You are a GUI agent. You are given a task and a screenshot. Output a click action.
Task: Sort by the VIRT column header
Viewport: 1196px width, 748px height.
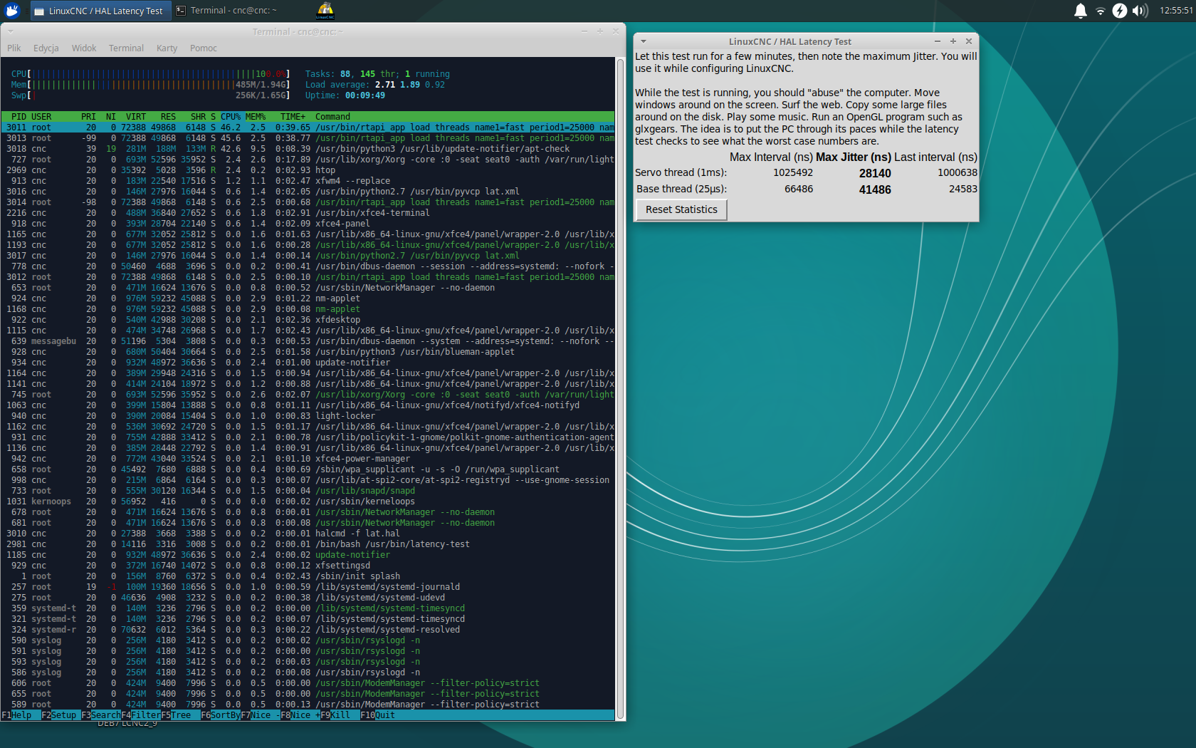[136, 117]
